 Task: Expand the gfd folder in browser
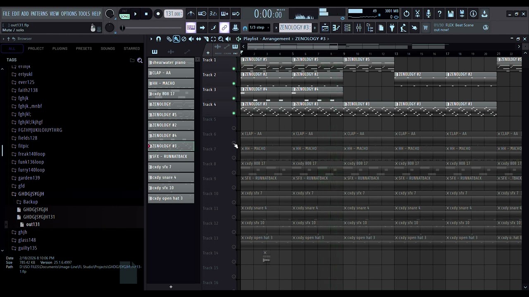[x=18, y=186]
